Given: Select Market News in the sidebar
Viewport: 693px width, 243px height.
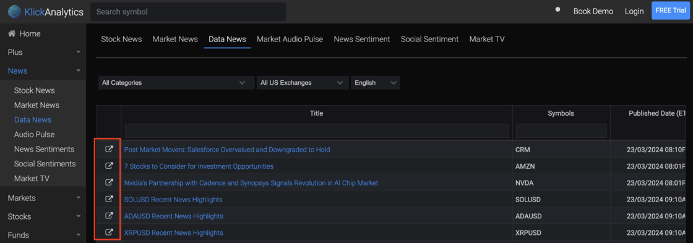Looking at the screenshot, I should (x=37, y=105).
